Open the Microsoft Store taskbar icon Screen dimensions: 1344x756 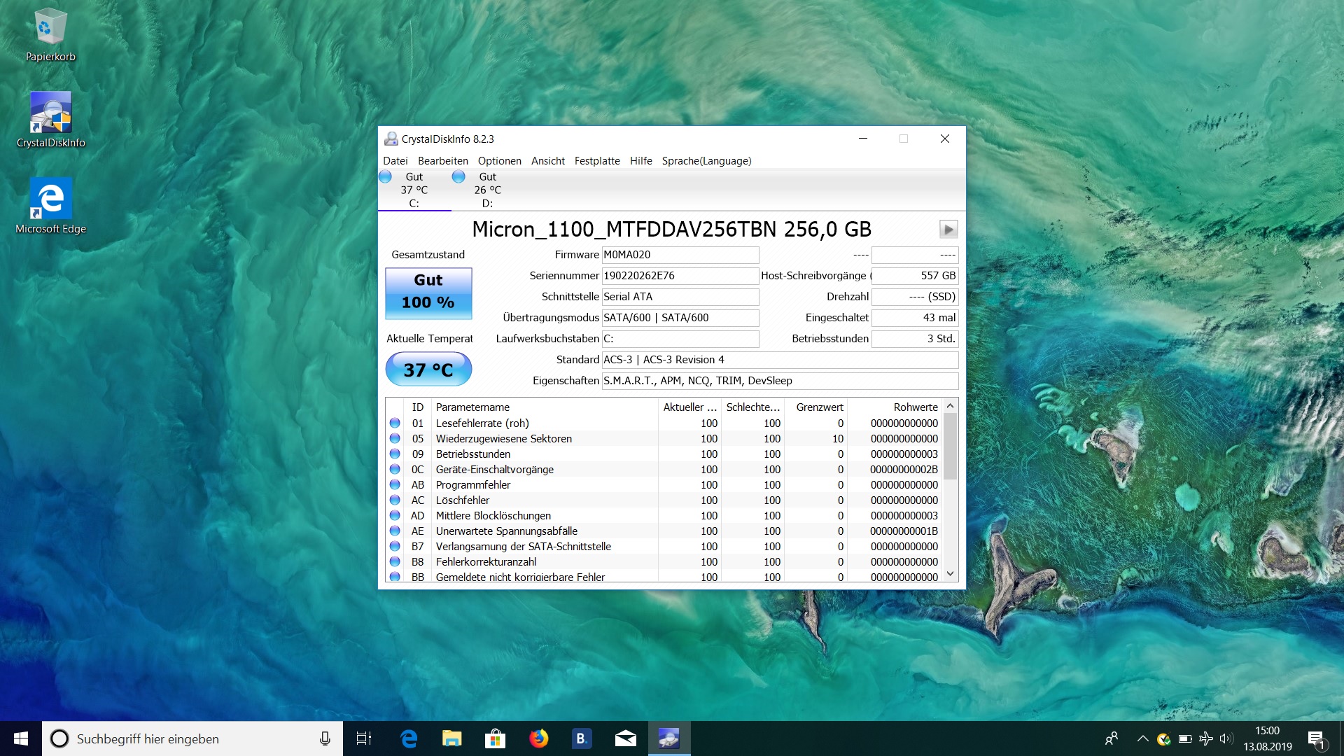tap(495, 738)
